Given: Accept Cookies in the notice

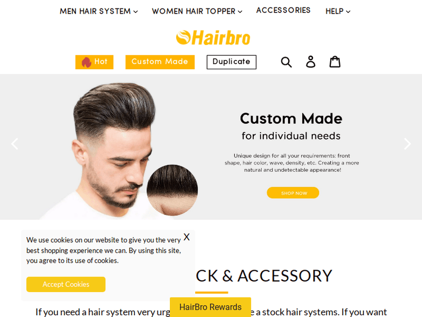Looking at the screenshot, I should pos(66,284).
